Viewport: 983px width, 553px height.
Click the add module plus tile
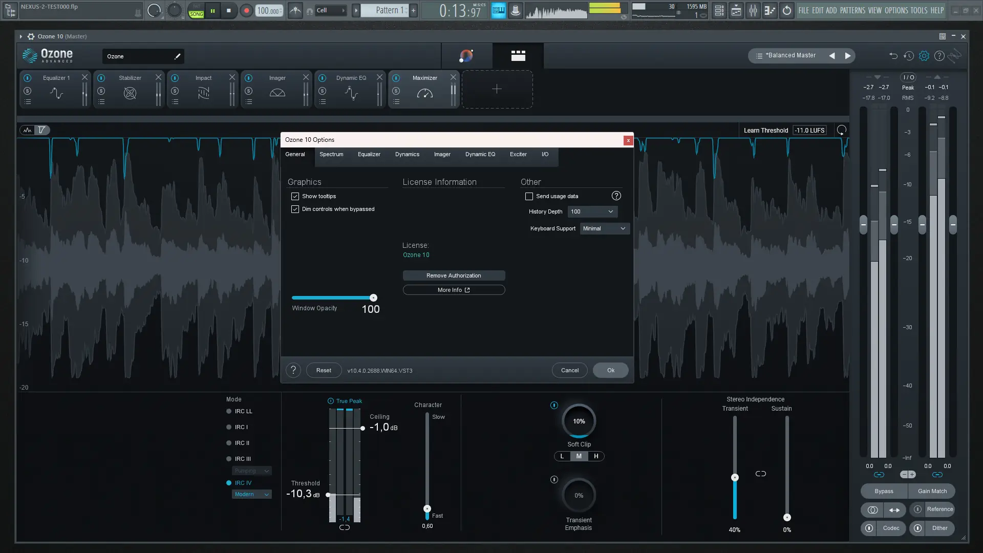pos(497,89)
